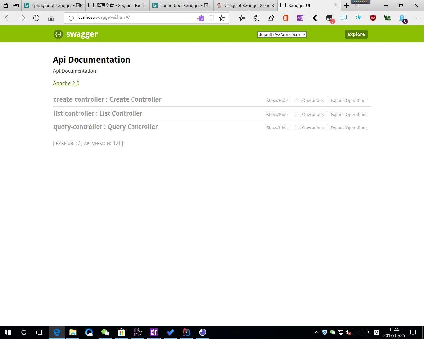Open Edge settings and more menu
This screenshot has height=339, width=424.
click(x=417, y=18)
